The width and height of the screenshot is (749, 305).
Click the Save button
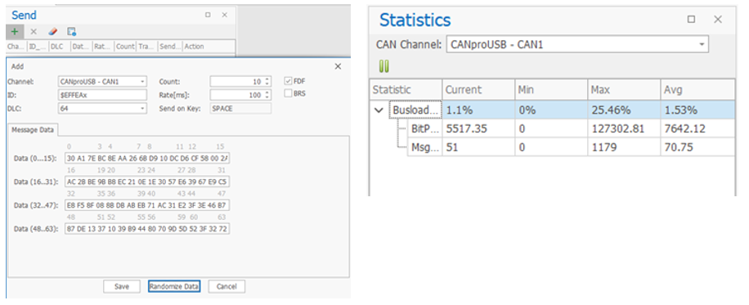122,286
